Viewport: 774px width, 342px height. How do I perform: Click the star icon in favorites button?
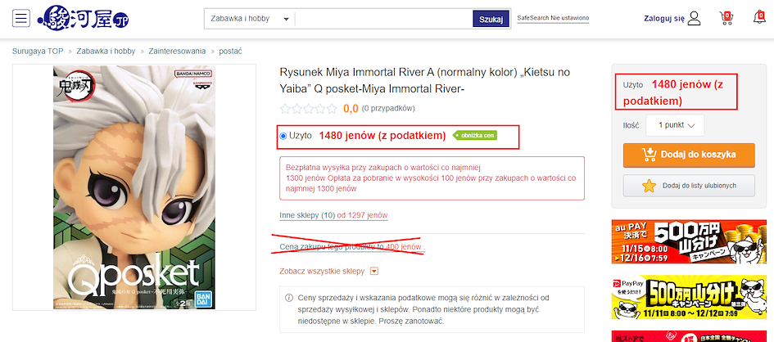(649, 186)
